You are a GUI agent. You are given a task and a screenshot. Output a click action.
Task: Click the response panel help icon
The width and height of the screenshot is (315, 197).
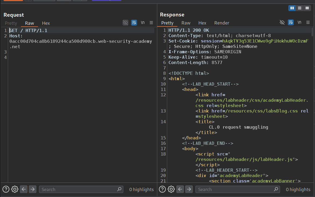162,189
